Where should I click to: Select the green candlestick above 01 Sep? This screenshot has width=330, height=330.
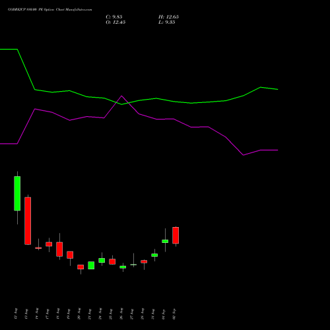pyautogui.click(x=165, y=241)
